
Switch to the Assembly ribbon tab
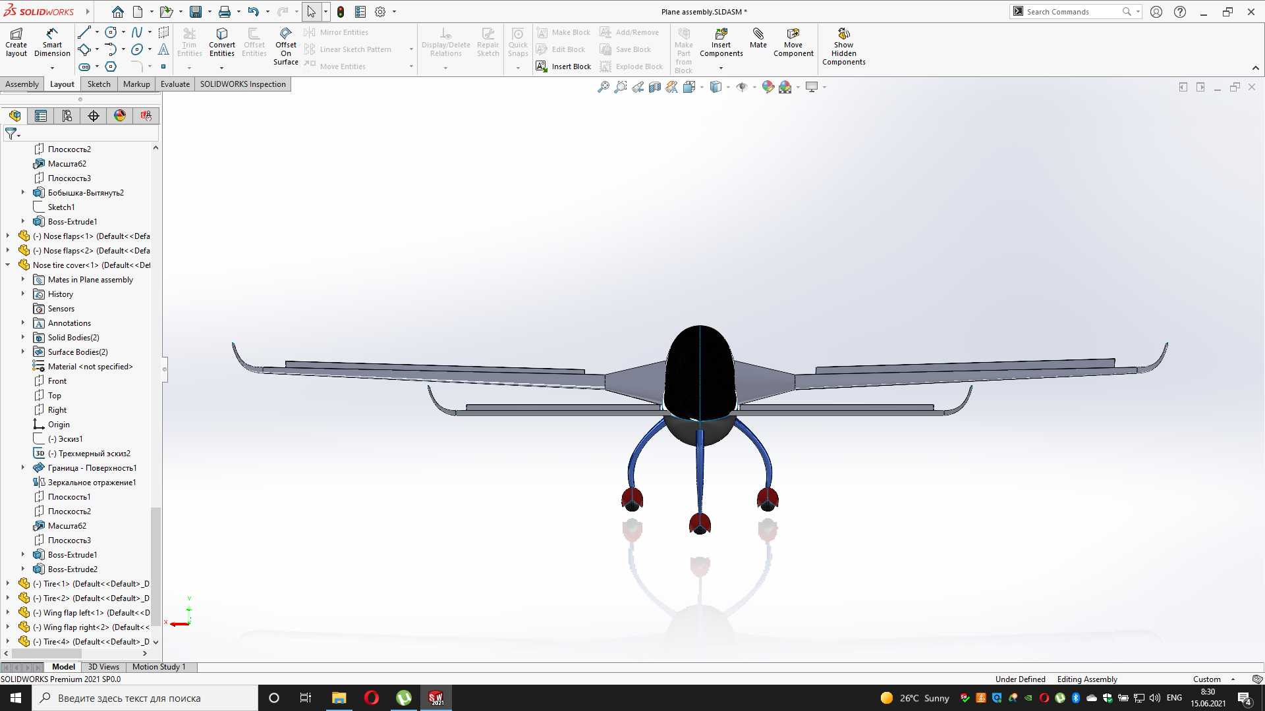[x=22, y=84]
